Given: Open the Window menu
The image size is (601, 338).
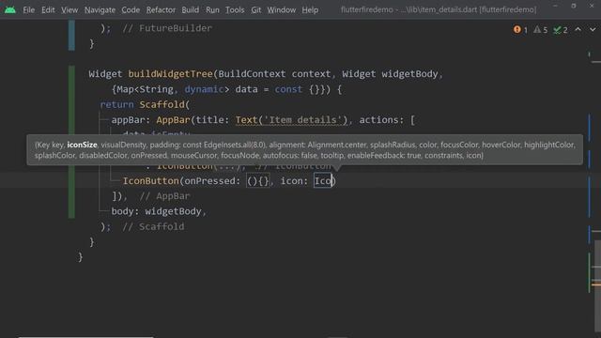Looking at the screenshot, I should tap(282, 10).
